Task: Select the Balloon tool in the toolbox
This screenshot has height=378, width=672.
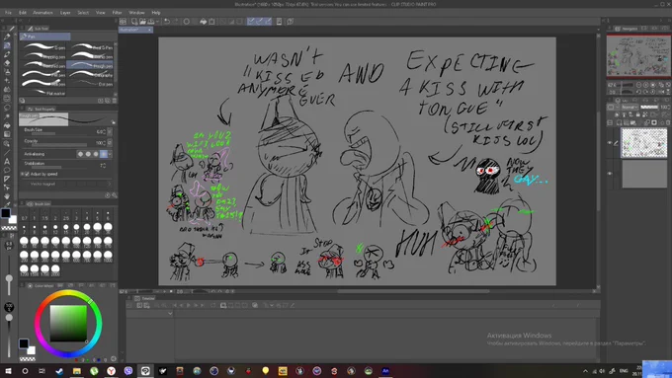Action: pos(7,170)
